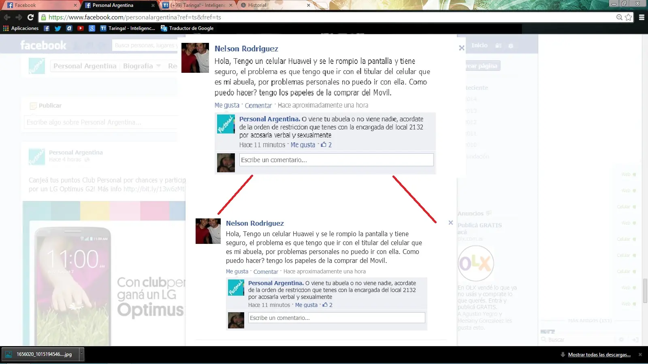Close the Taringa! browser tab
This screenshot has width=648, height=364.
[x=231, y=5]
